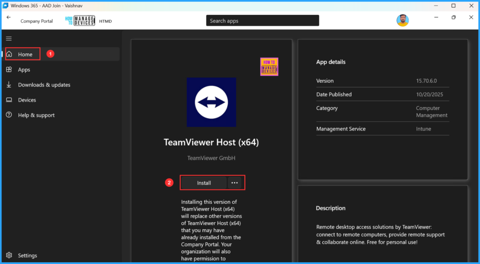The image size is (480, 264).
Task: Close the inner Company Portal window
Action: [471, 17]
